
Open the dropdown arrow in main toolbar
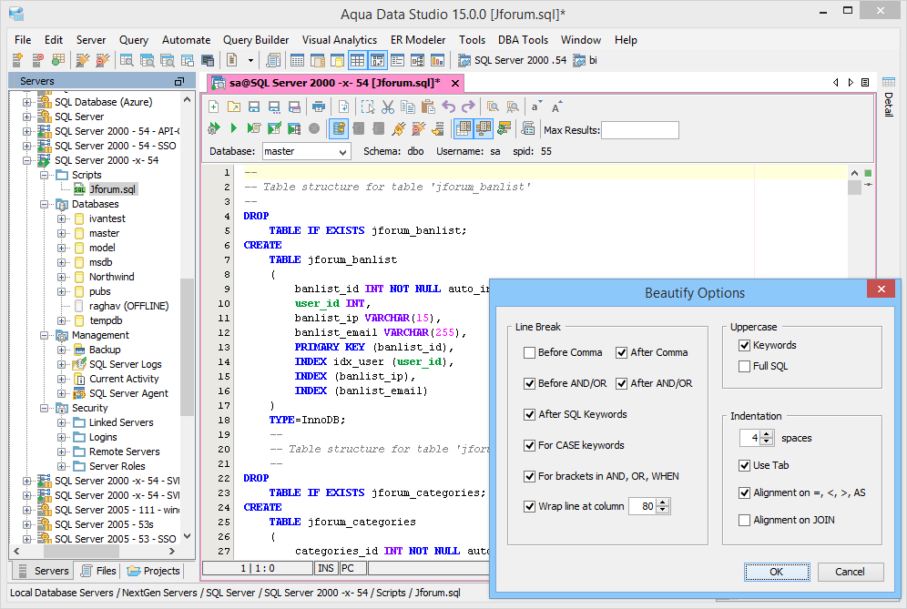(x=250, y=60)
